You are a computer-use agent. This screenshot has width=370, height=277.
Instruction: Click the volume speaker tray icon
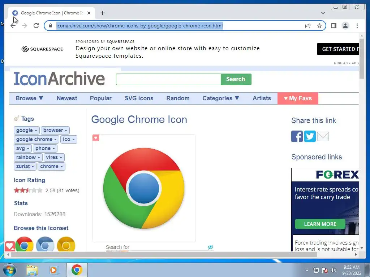pyautogui.click(x=334, y=270)
